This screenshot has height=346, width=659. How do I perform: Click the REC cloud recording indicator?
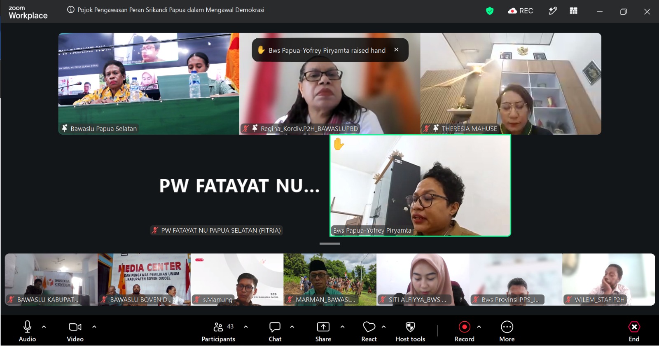click(x=521, y=11)
